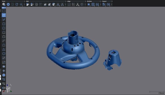Select the triangle selection icon in left toolbar
Viewport: 165px width, 95px height.
(4, 49)
